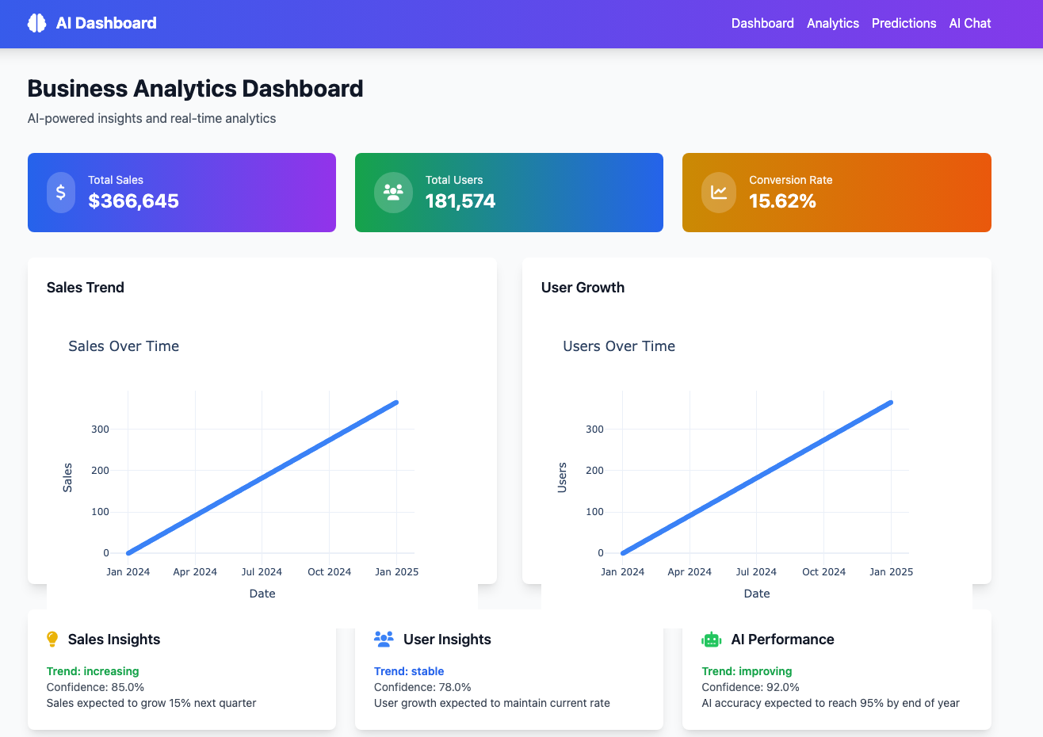The width and height of the screenshot is (1043, 737).
Task: Click the Trend: improving label in AI Performance
Action: pyautogui.click(x=747, y=671)
